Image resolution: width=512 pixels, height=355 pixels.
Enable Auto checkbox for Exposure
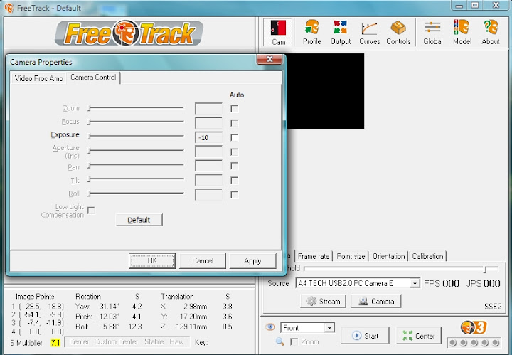click(x=234, y=137)
